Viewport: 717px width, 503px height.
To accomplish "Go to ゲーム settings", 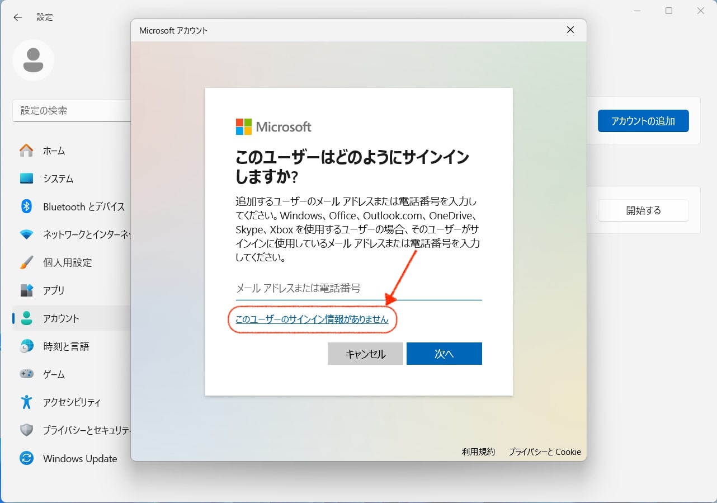I will (x=71, y=374).
